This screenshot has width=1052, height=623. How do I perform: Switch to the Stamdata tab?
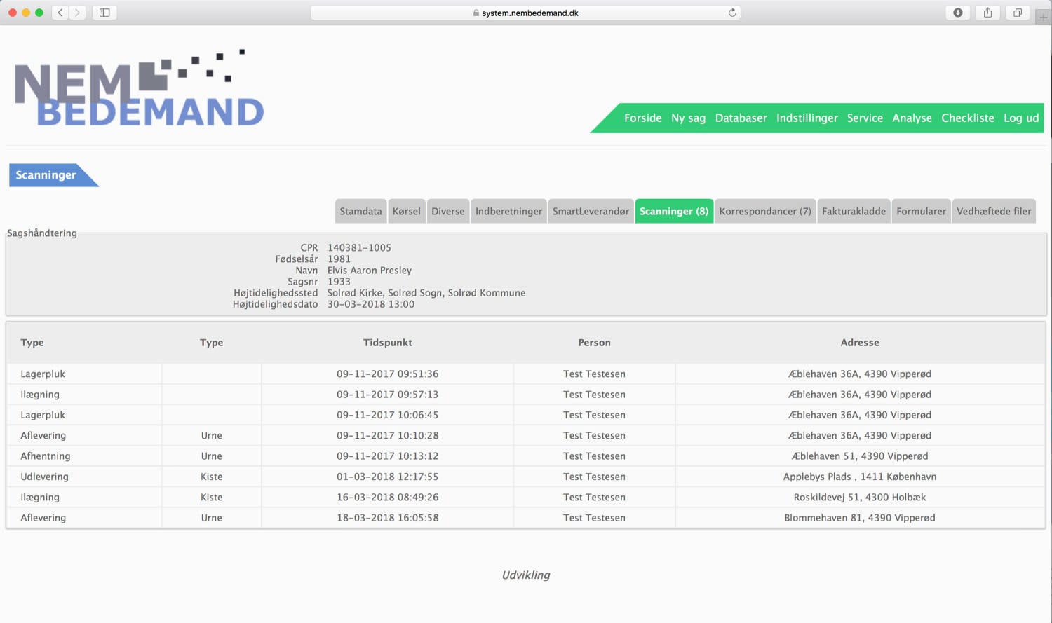360,211
